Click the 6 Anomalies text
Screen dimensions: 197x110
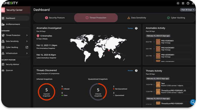(46, 36)
